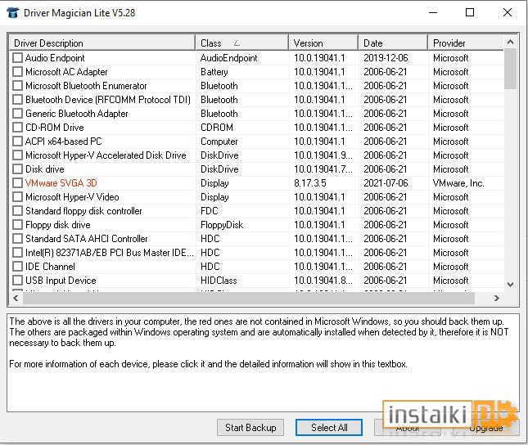
Task: Select the 'IDE Channel' row name
Action: [50, 267]
